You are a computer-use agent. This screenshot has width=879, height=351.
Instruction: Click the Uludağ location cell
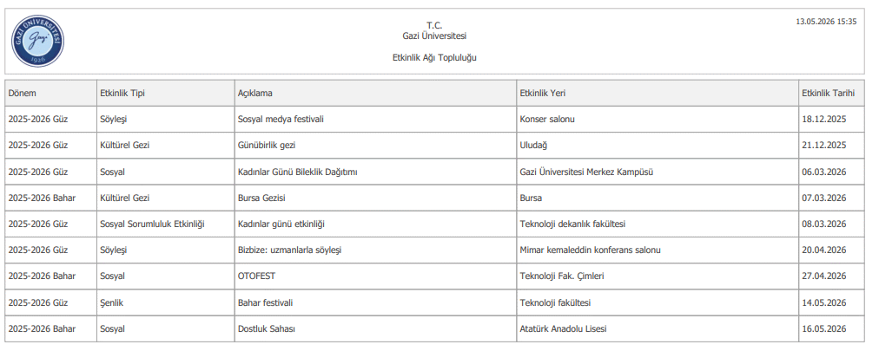658,146
